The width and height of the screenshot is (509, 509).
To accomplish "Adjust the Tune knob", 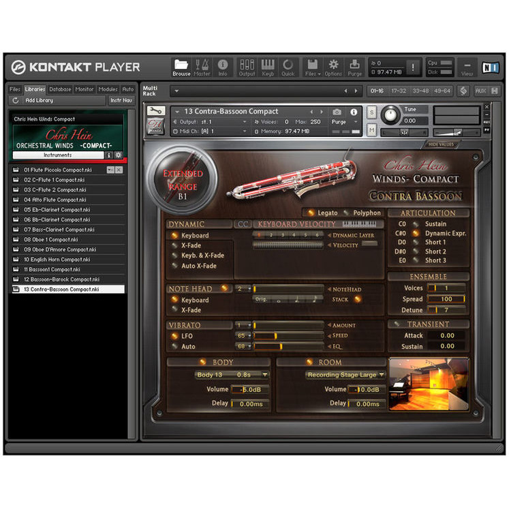I will [390, 115].
